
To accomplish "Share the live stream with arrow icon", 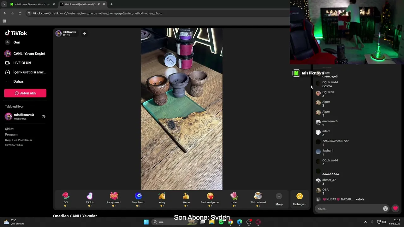I will click(x=84, y=33).
